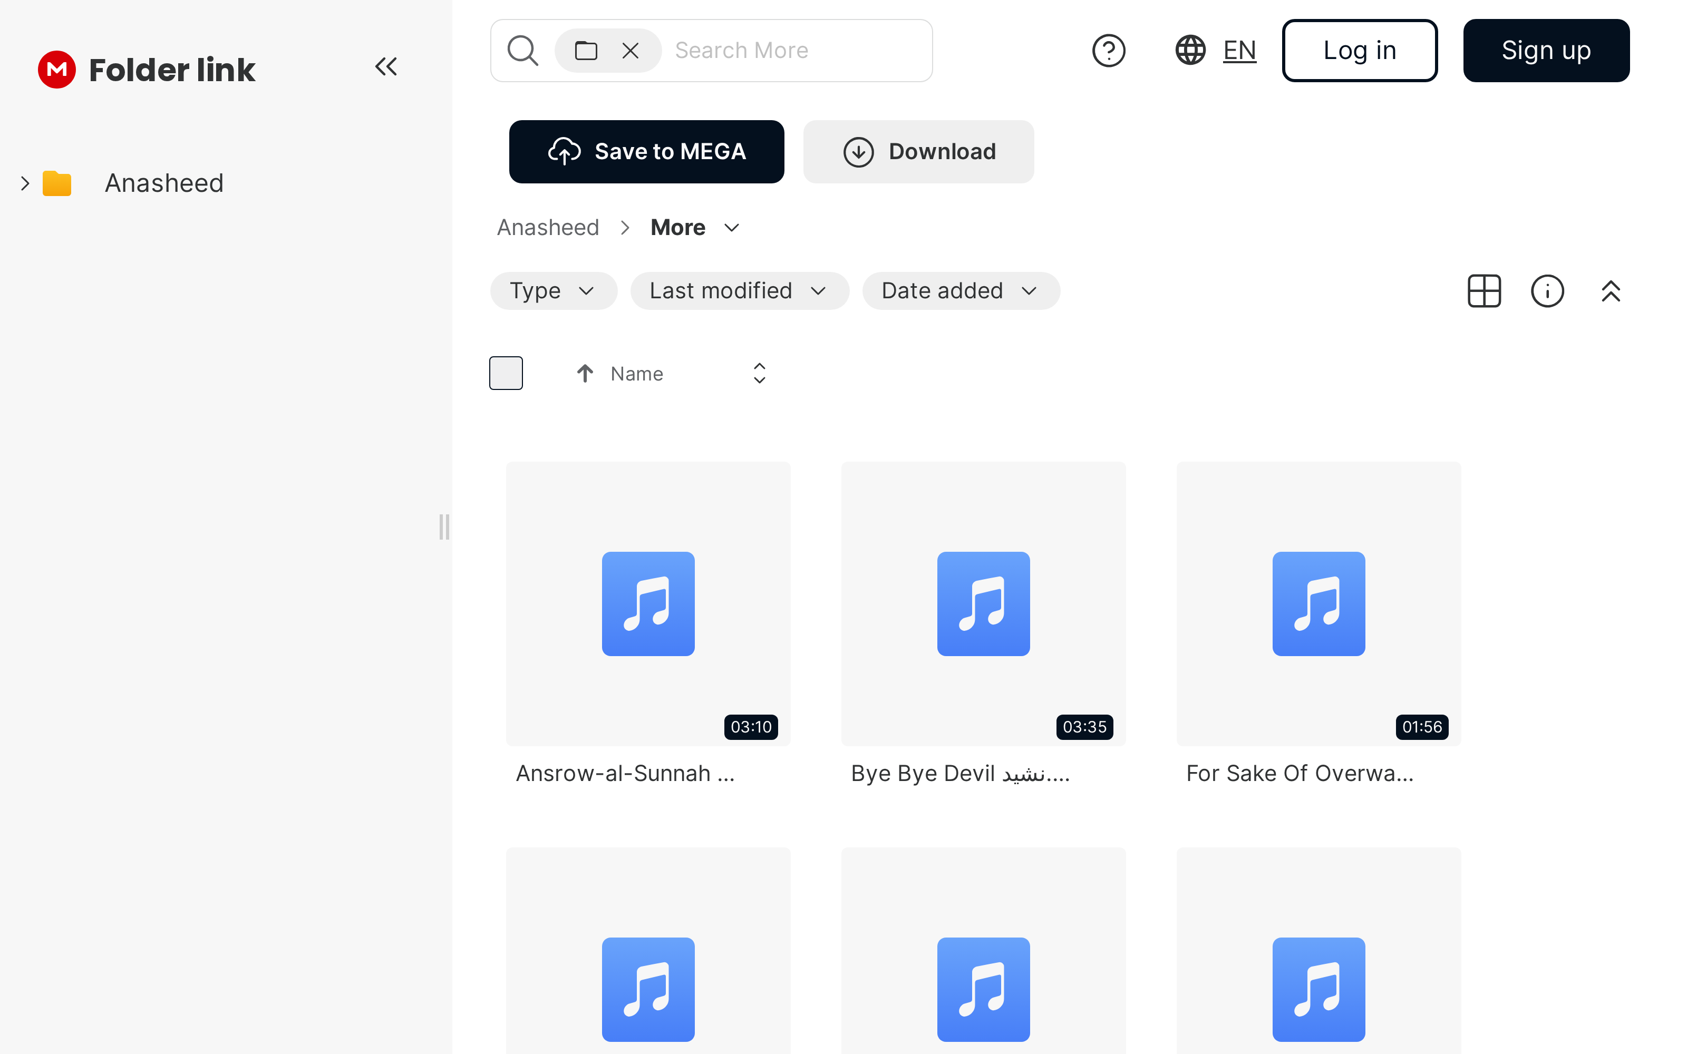
Task: Open the More breadcrumb dropdown
Action: pyautogui.click(x=731, y=228)
